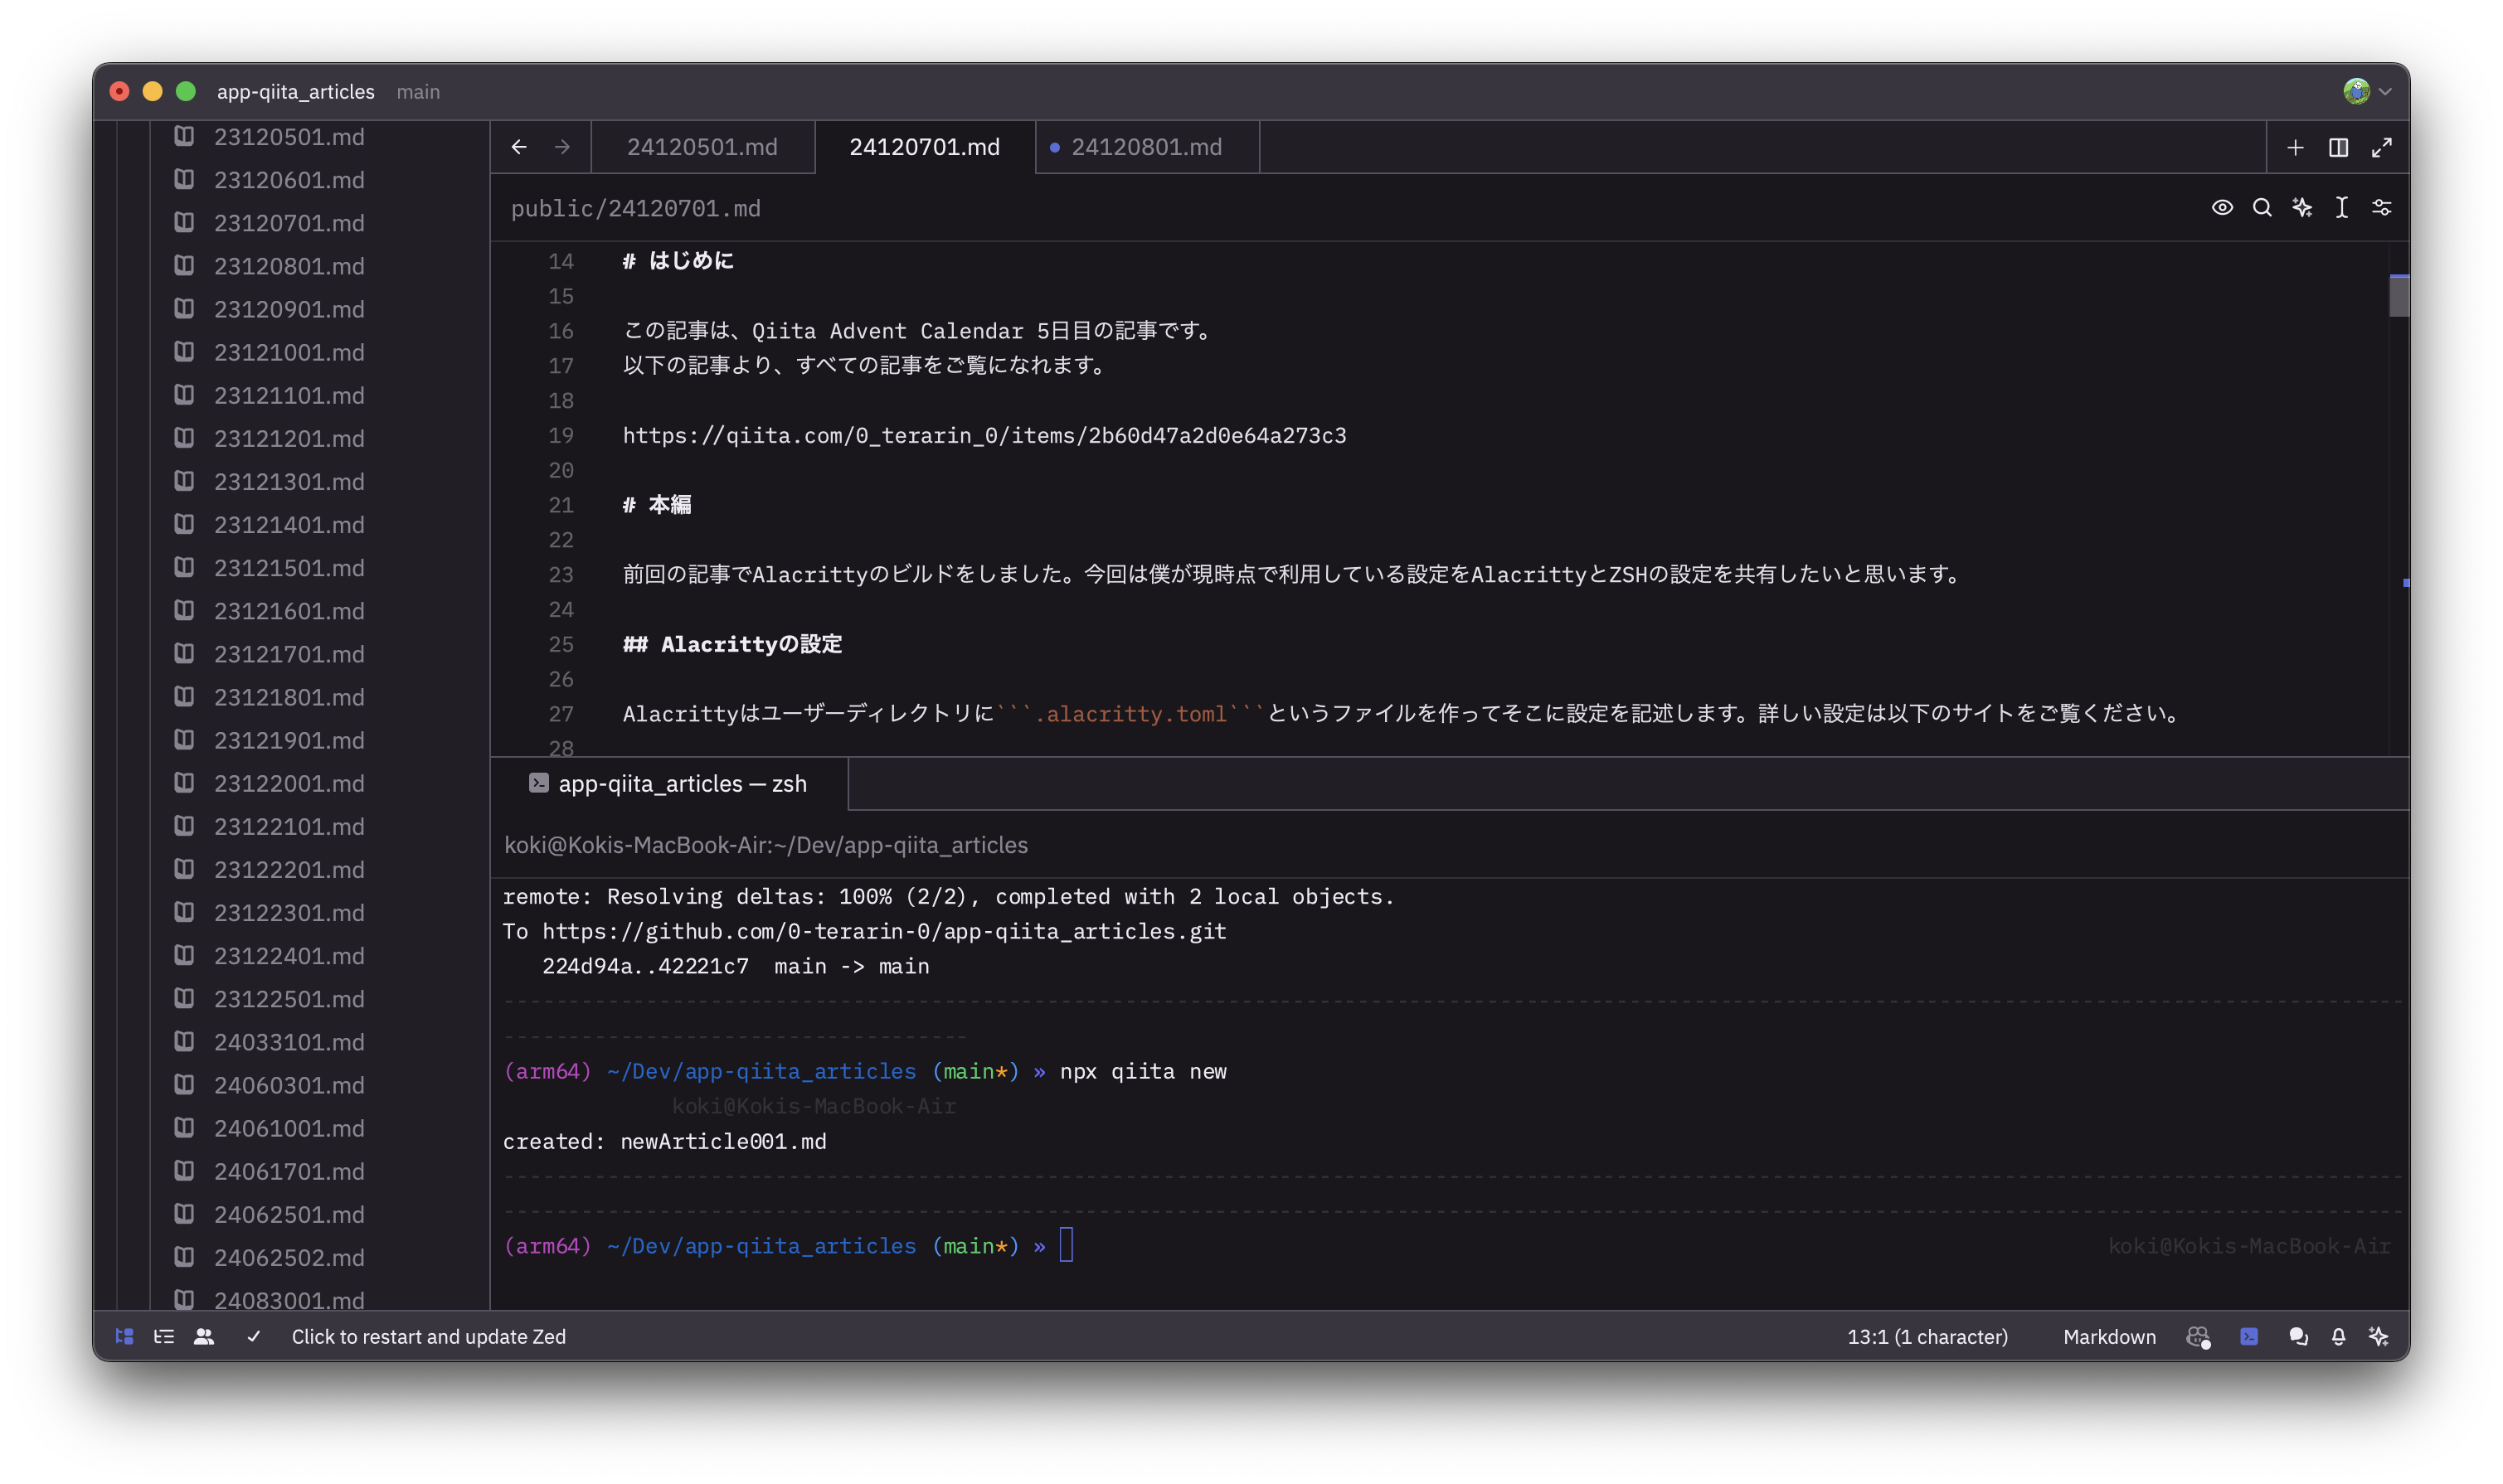
Task: Open the chat panel icon
Action: pos(2298,1336)
